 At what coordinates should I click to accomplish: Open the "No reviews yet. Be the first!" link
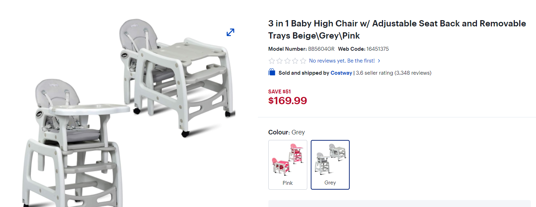(x=342, y=61)
